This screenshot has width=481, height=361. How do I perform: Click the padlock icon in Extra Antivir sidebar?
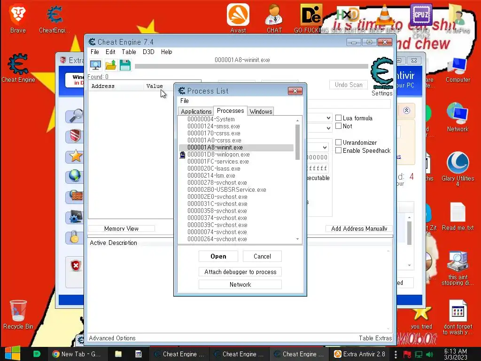click(74, 237)
